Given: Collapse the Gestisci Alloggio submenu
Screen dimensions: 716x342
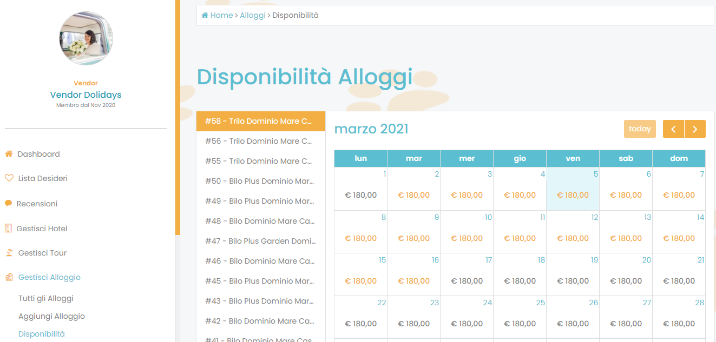Looking at the screenshot, I should click(x=49, y=277).
